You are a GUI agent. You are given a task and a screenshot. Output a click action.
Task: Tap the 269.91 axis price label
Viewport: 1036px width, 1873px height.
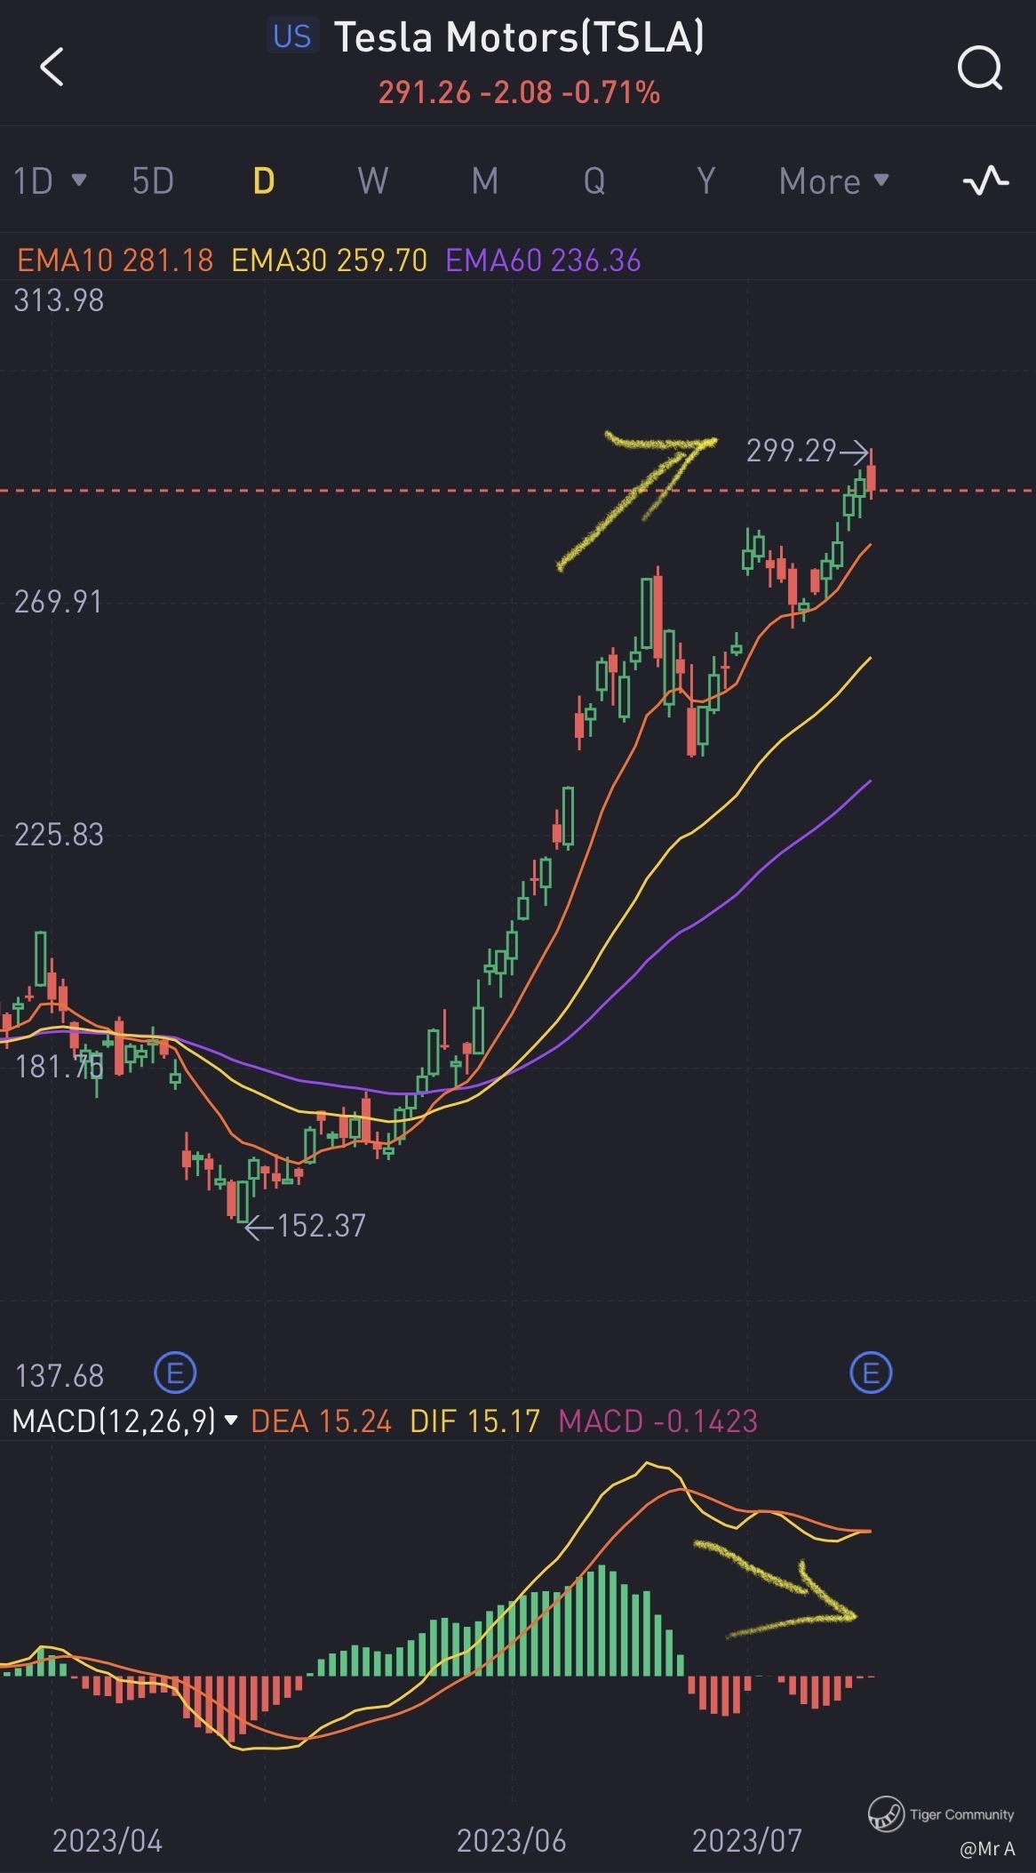click(x=59, y=602)
